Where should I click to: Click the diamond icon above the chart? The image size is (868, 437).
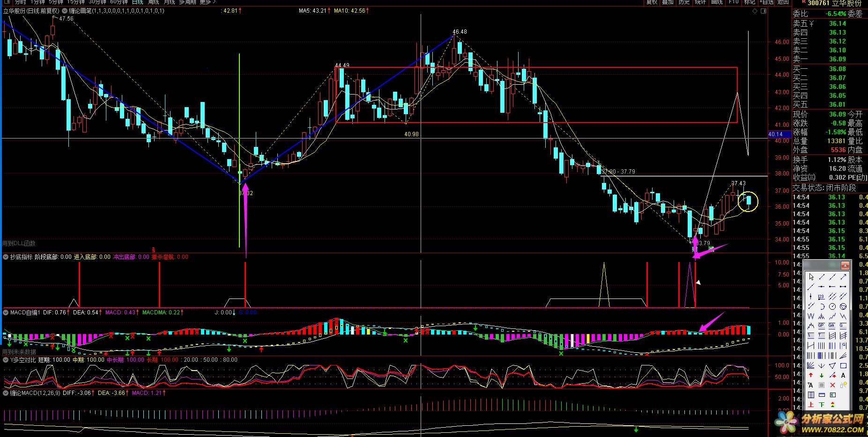755,11
